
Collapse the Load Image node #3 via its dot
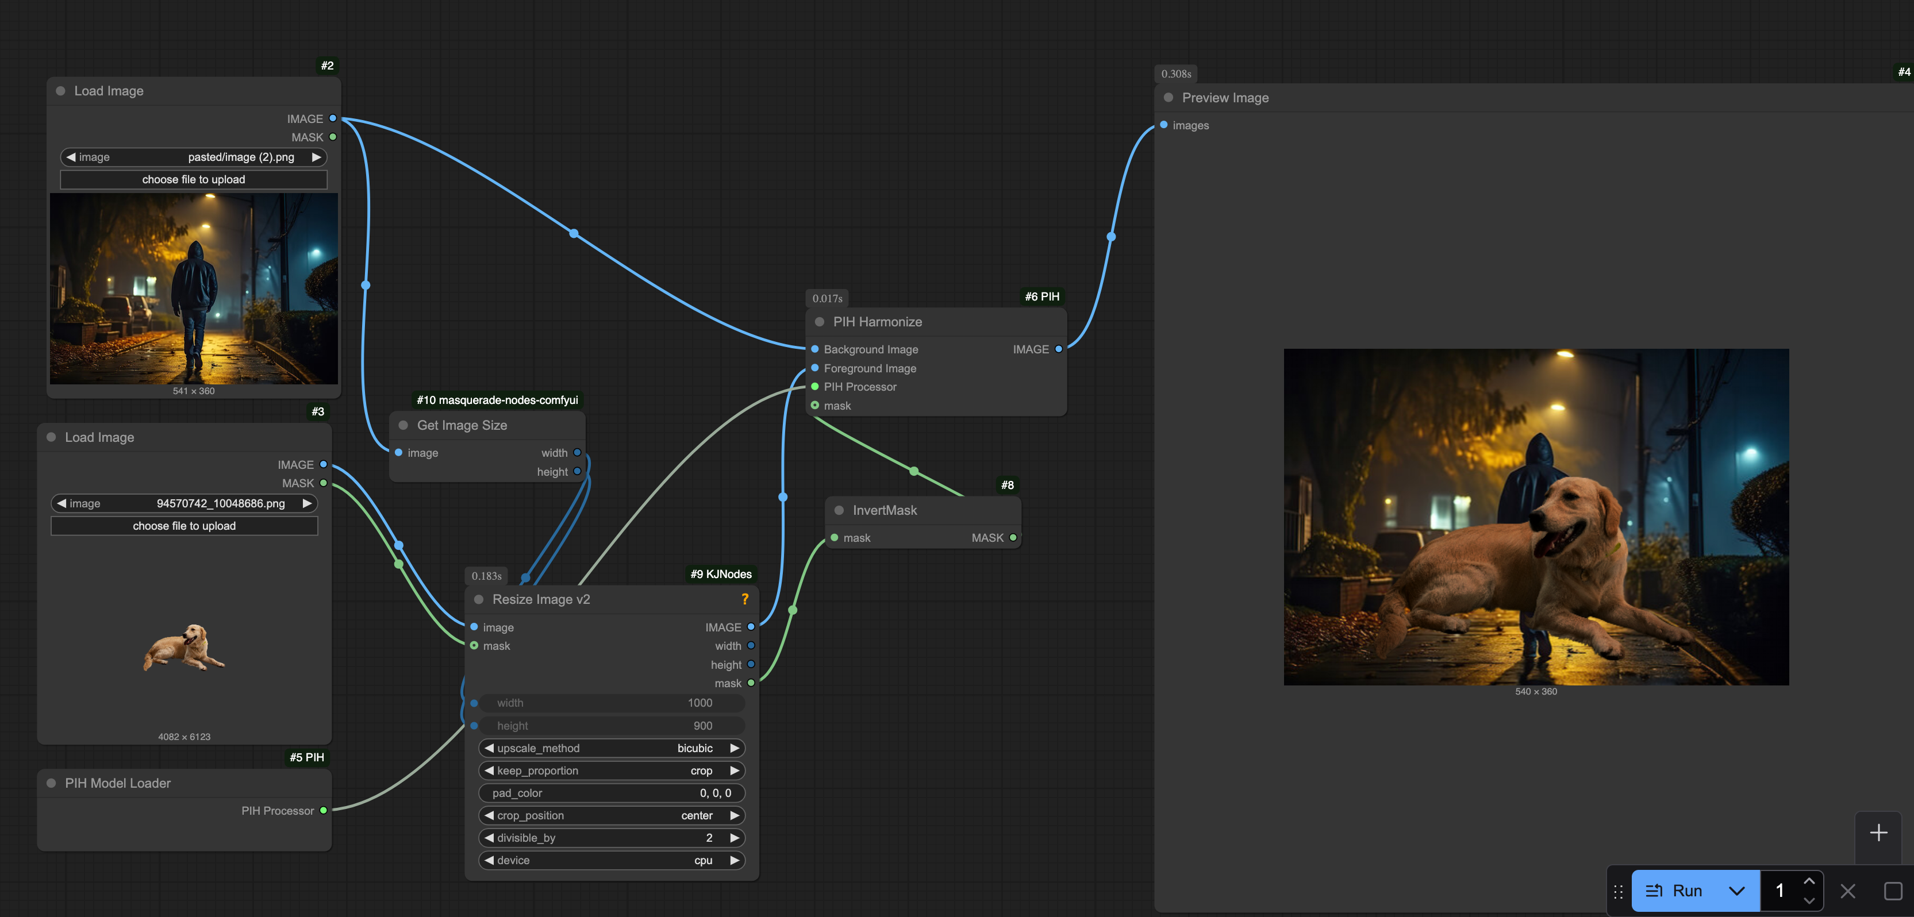[x=51, y=437]
